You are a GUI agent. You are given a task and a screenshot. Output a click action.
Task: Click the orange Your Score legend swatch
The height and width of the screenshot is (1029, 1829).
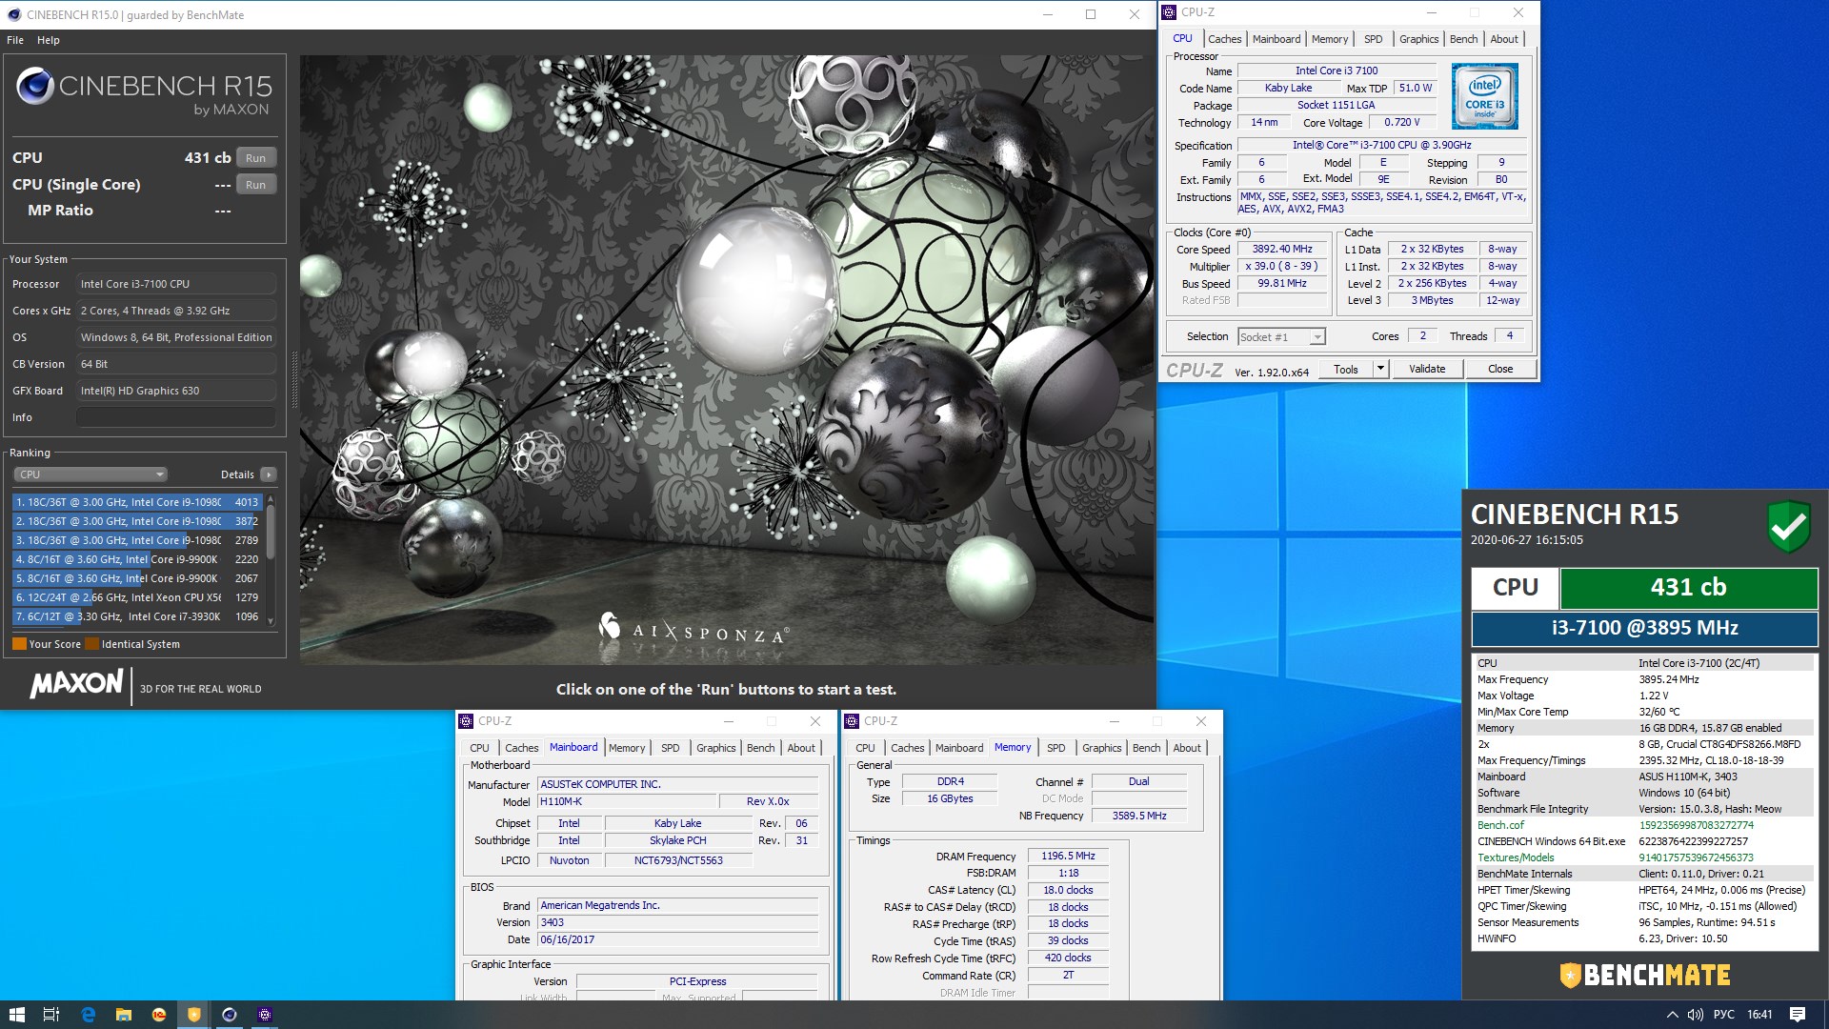[x=19, y=644]
